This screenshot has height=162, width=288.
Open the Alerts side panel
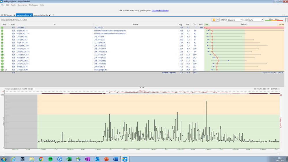tap(286, 20)
